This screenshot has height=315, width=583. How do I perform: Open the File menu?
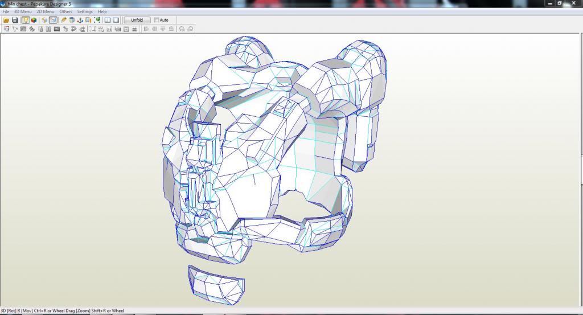pos(6,11)
